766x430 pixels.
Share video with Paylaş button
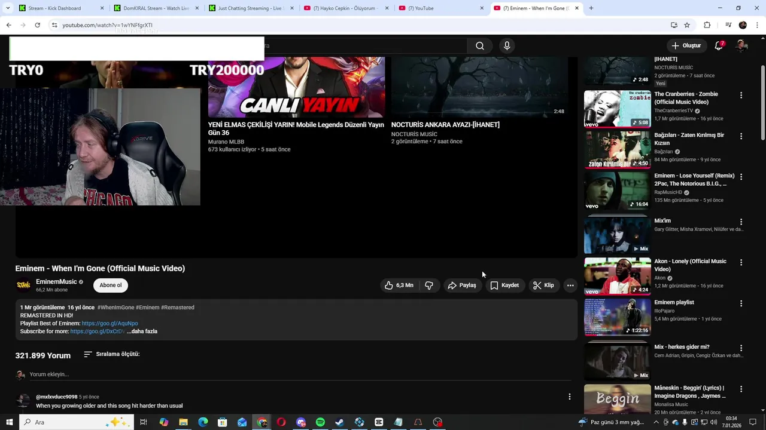(x=462, y=285)
